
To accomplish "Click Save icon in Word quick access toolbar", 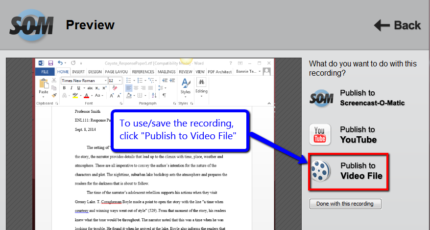I will (x=50, y=63).
